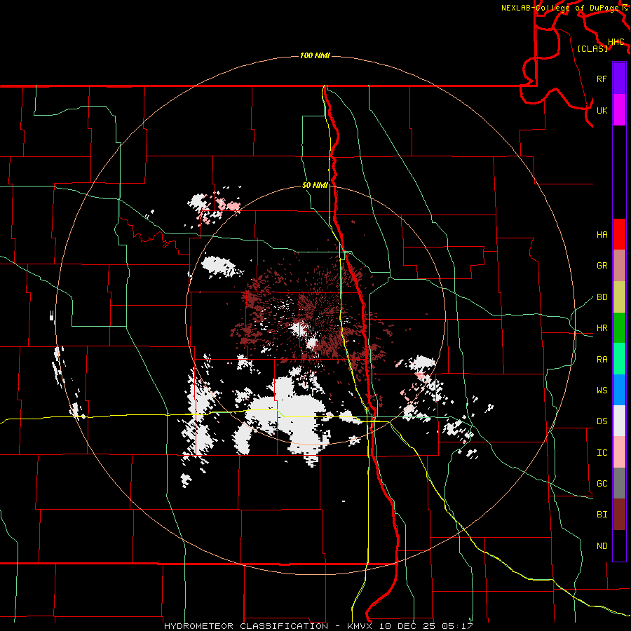Click the ND legend label
The width and height of the screenshot is (631, 631).
click(602, 546)
